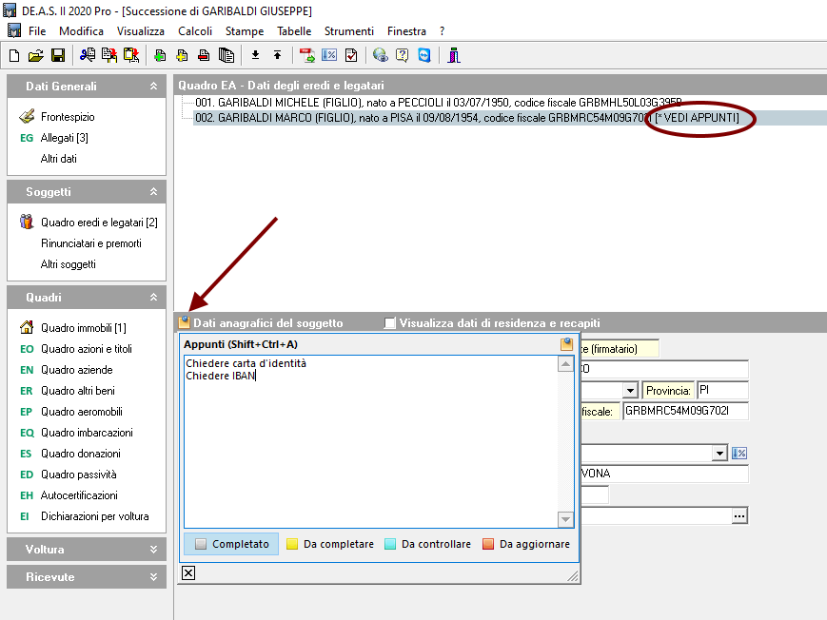Screen dimensions: 827x620
Task: Click the PDF export toolbar icon
Action: pyautogui.click(x=306, y=55)
